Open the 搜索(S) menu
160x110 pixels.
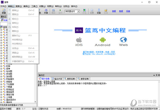coord(19,6)
